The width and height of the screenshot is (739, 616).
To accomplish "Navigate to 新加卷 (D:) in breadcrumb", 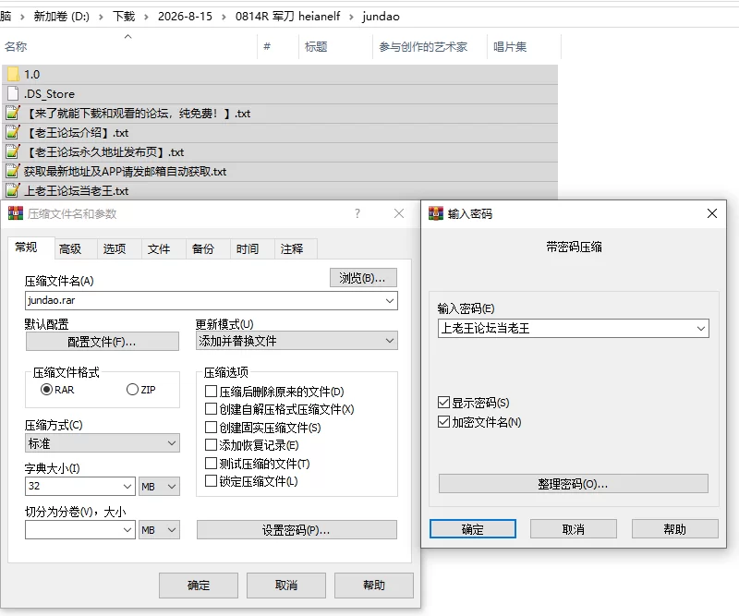I will point(61,17).
